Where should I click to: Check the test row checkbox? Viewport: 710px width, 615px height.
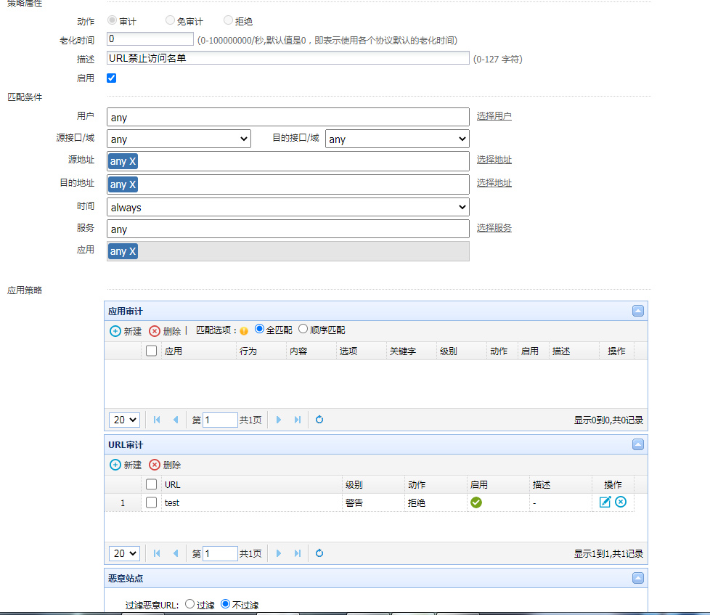point(151,502)
